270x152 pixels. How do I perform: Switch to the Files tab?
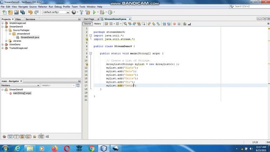click(x=18, y=19)
